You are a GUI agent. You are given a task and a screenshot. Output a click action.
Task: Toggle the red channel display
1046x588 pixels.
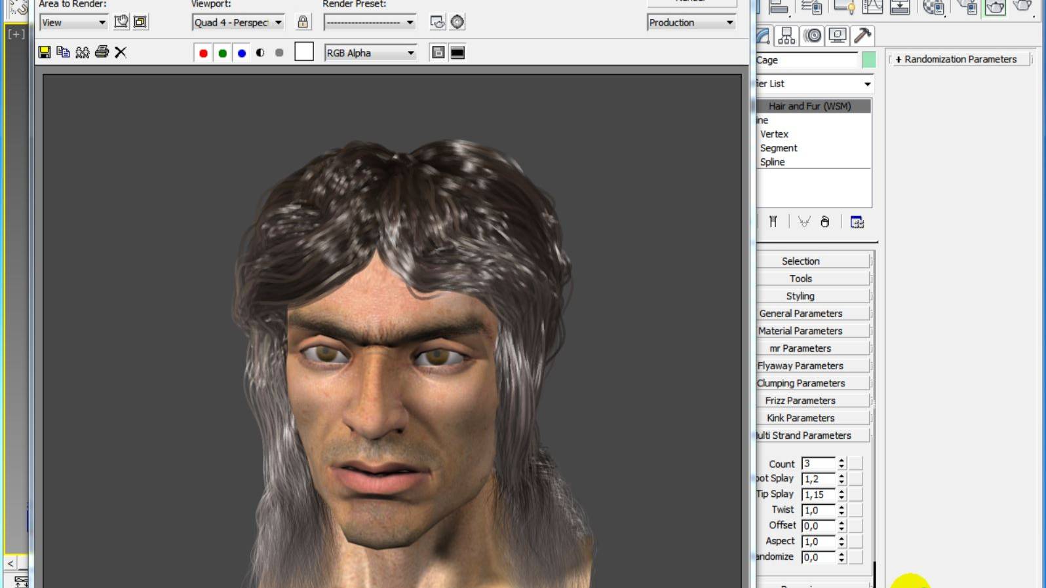click(203, 53)
